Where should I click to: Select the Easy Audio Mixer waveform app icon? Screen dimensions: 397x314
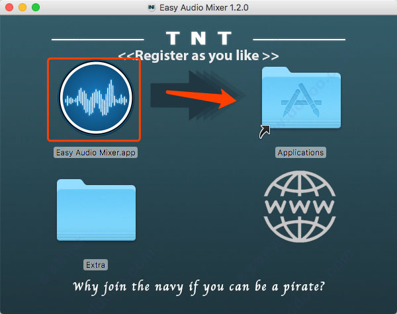tap(96, 97)
